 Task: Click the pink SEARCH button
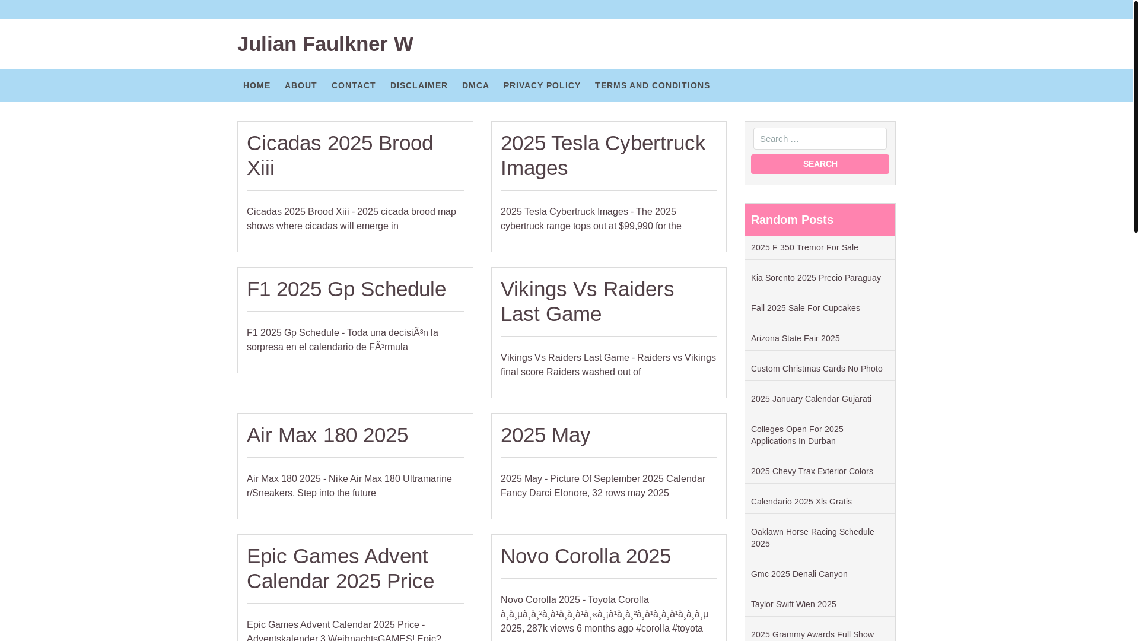(x=820, y=164)
